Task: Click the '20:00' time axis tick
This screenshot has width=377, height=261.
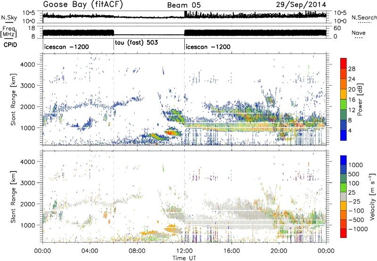Action: [x=279, y=251]
